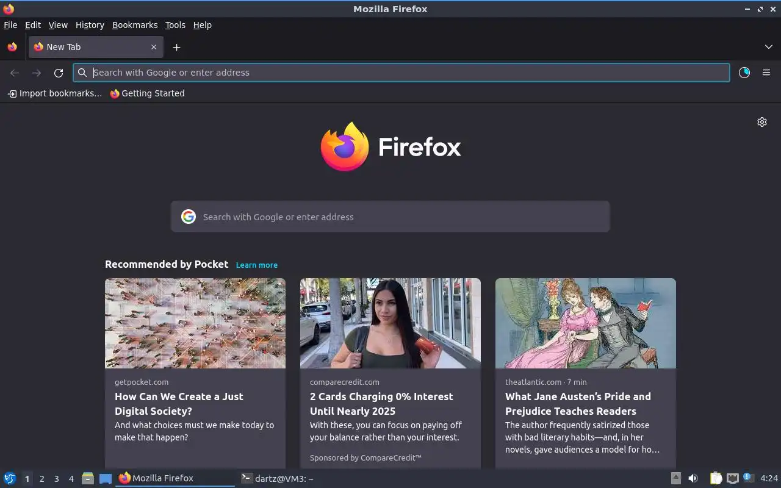Open the hamburger application menu

point(766,73)
